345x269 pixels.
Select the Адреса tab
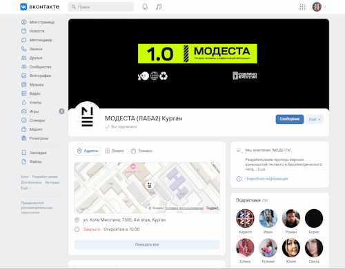(88, 151)
